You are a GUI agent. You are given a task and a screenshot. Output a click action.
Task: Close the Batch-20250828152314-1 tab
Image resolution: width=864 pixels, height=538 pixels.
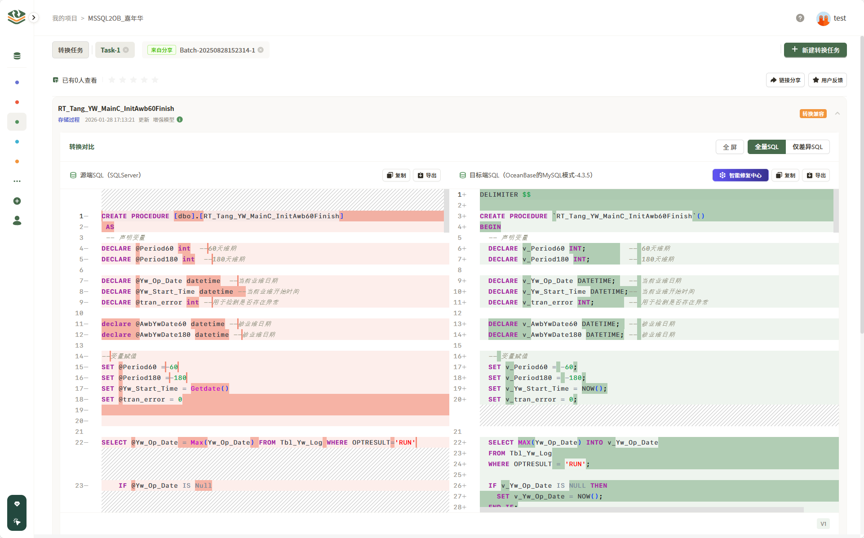tap(261, 50)
